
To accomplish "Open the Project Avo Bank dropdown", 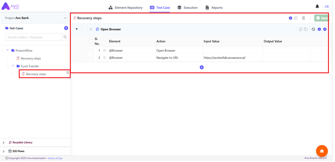I will (65, 18).
